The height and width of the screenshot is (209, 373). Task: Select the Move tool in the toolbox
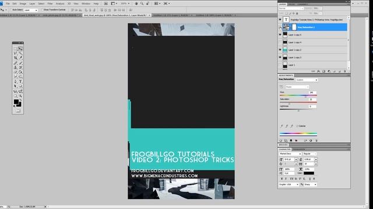pos(20,49)
